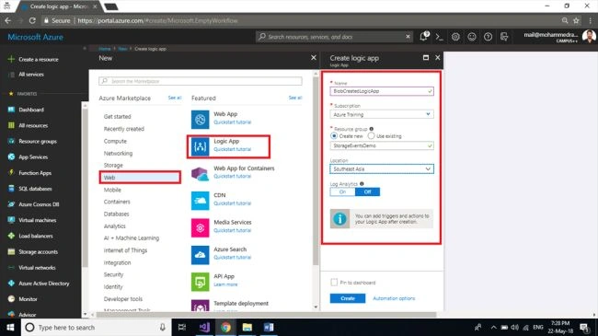Screen dimensions: 598x336
Task: Open the Automation options link
Action: pyautogui.click(x=394, y=298)
